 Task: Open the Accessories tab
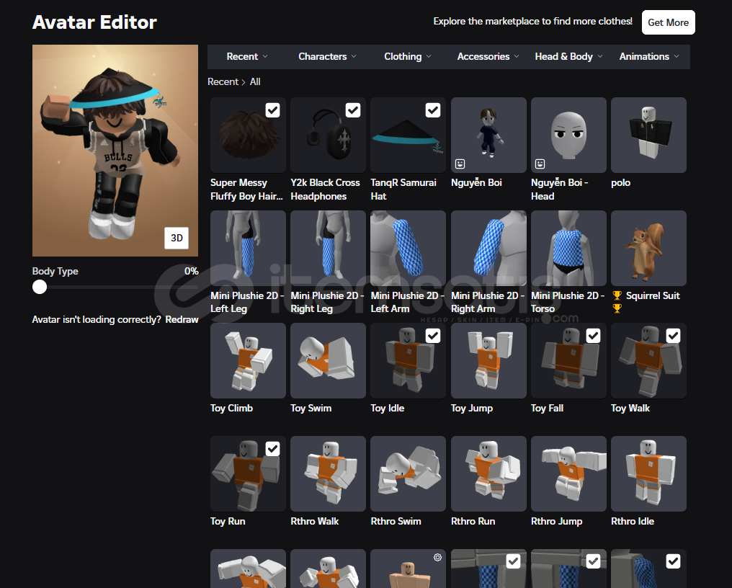tap(488, 56)
